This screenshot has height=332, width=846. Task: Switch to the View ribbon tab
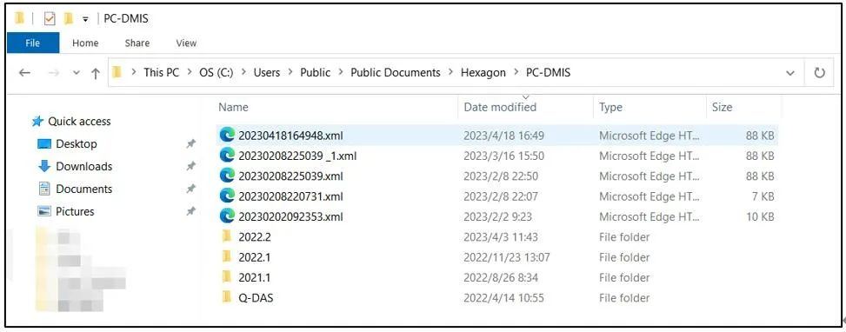tap(186, 43)
